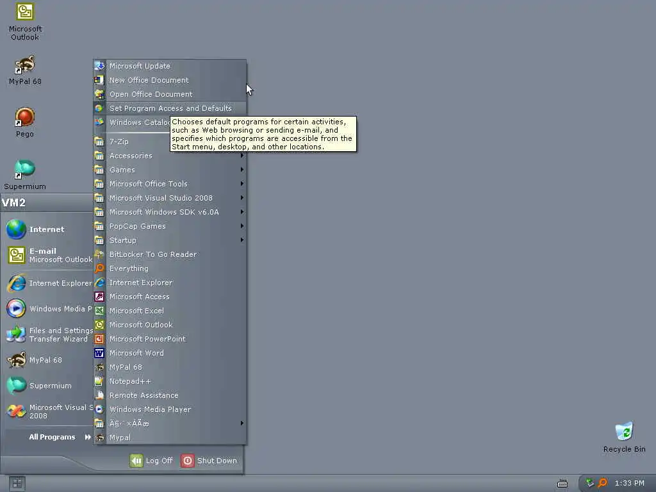Click the E-mail Microsoft Outlook icon in Start menu
The height and width of the screenshot is (492, 656).
point(16,255)
